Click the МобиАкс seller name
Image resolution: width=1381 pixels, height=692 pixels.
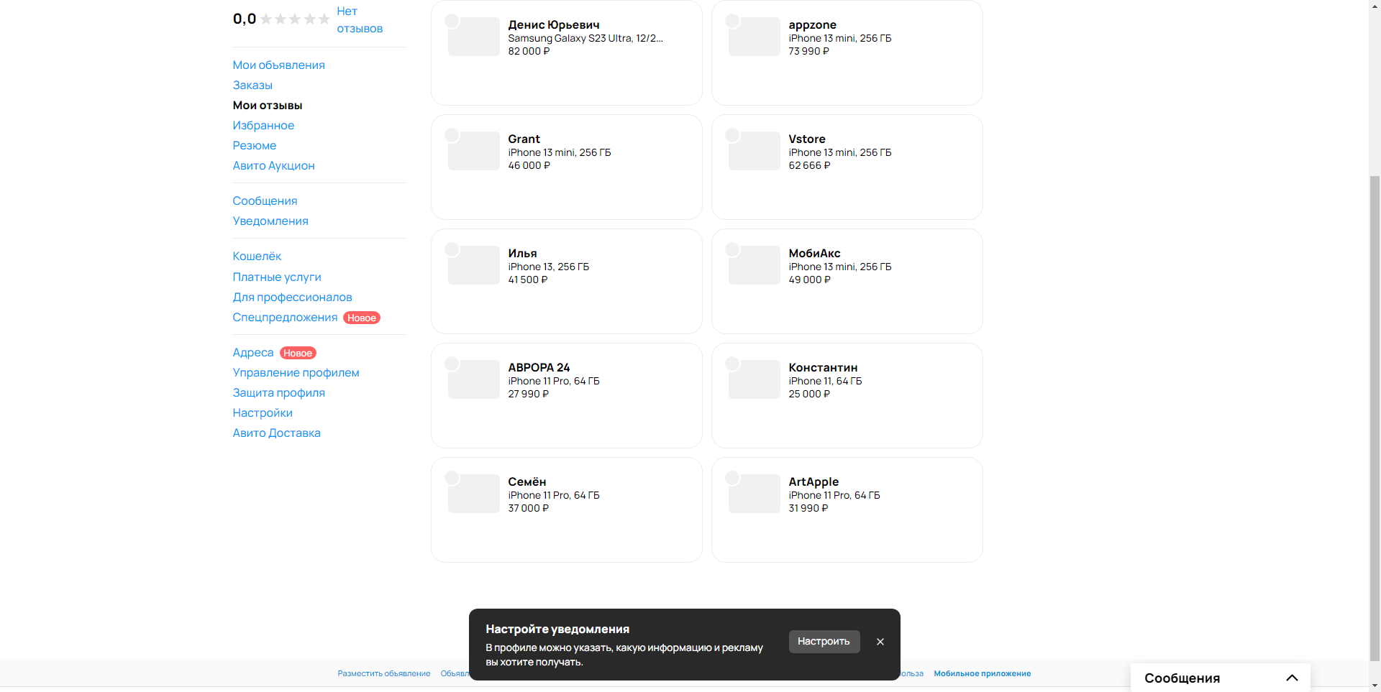point(814,254)
